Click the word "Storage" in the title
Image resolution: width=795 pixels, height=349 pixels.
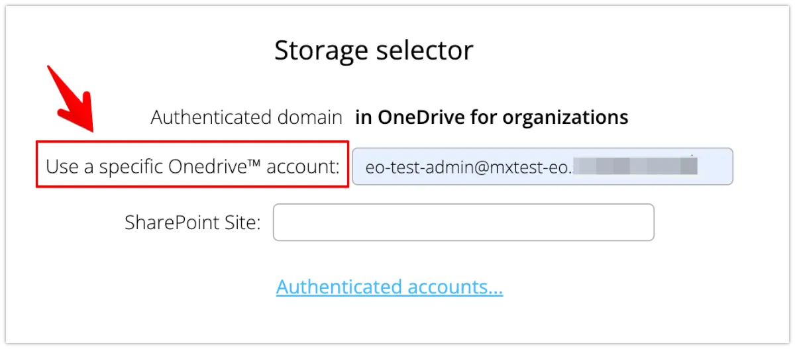pos(316,51)
